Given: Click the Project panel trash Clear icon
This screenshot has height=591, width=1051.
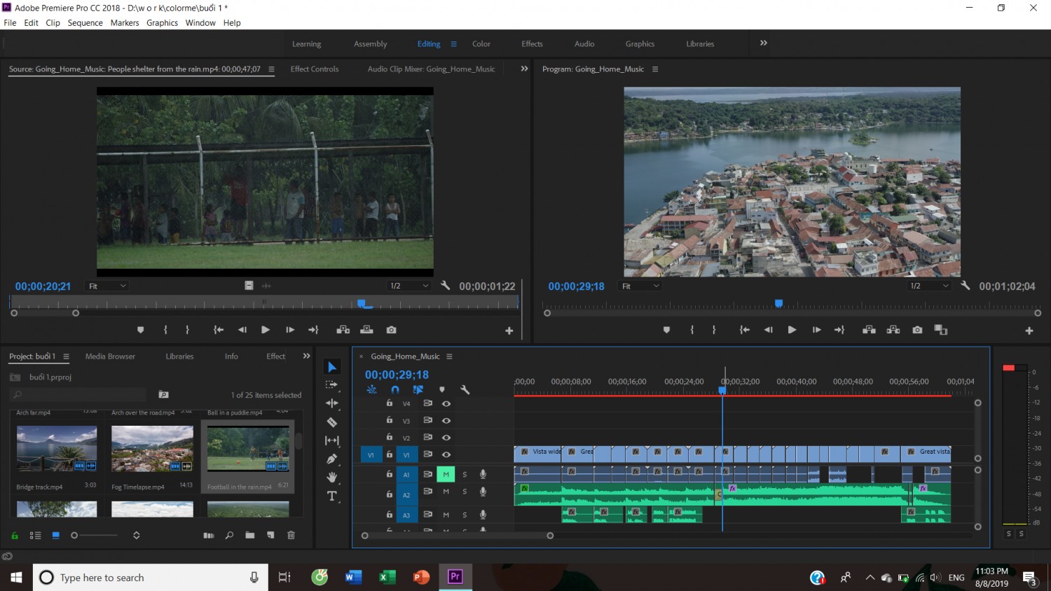Looking at the screenshot, I should [291, 535].
